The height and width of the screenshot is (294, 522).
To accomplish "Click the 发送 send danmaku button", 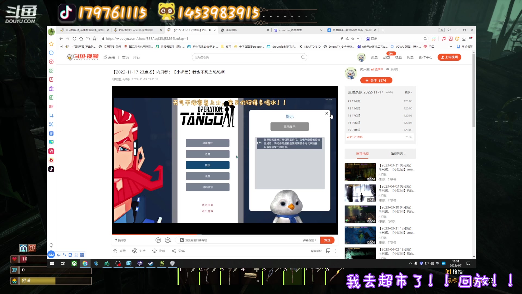I will (327, 240).
